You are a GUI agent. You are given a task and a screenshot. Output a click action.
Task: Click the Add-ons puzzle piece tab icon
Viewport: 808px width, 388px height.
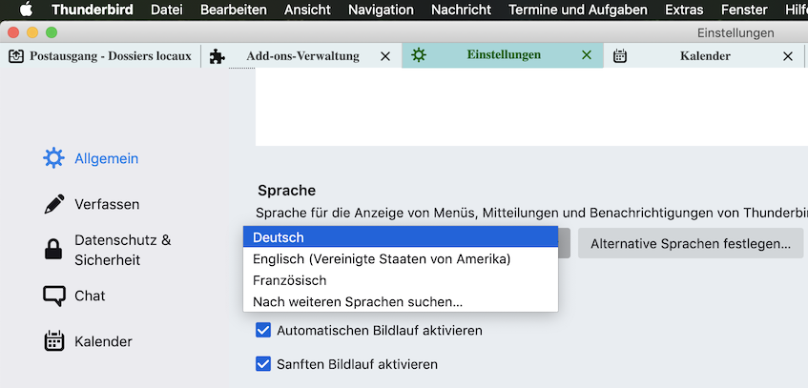(x=218, y=56)
